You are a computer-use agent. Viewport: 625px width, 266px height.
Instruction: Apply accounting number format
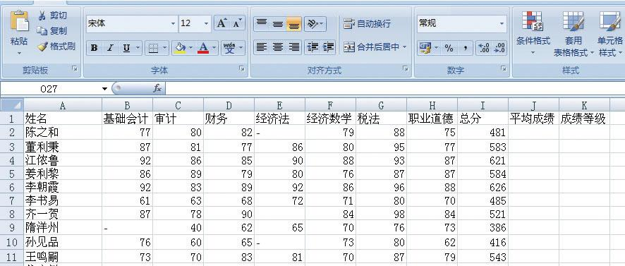425,49
